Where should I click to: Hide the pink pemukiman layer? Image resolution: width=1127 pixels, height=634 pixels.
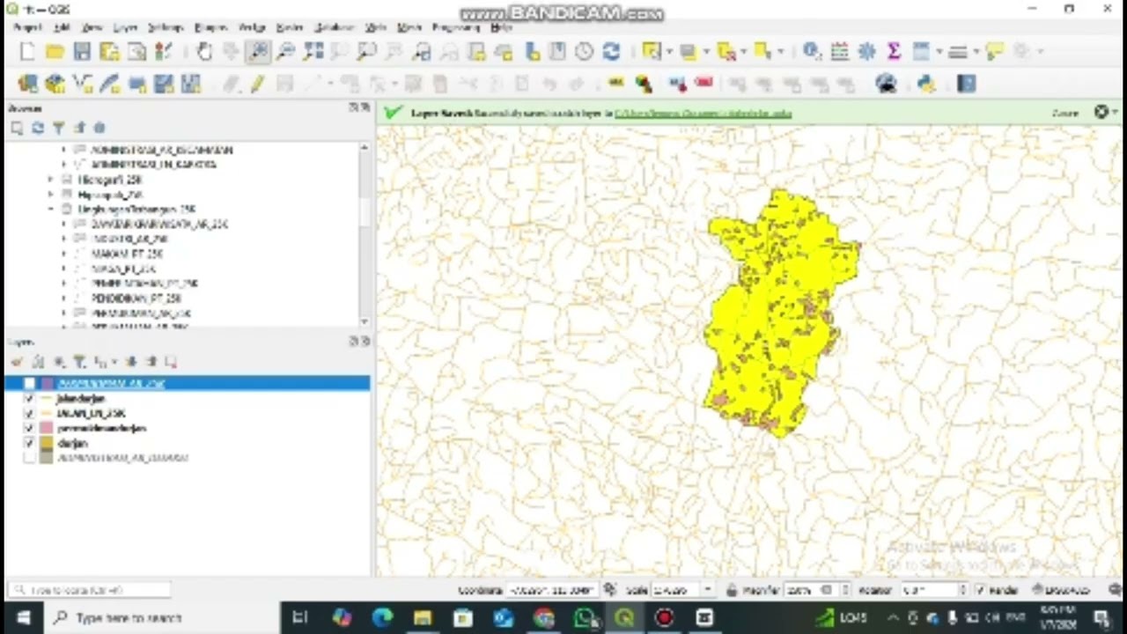pos(29,428)
